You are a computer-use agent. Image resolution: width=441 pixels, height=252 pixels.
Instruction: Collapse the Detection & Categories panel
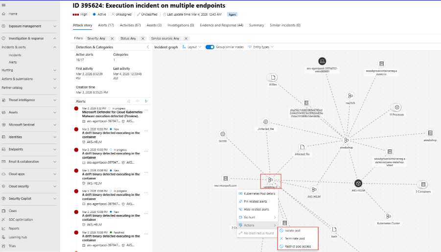148,47
